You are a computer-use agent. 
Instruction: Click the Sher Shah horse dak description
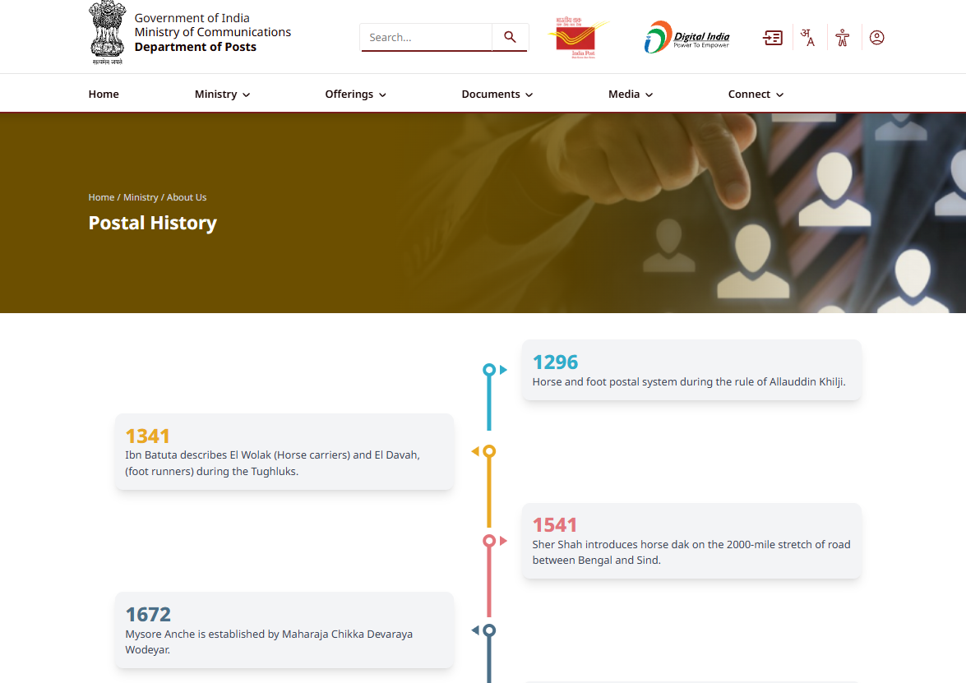(691, 552)
